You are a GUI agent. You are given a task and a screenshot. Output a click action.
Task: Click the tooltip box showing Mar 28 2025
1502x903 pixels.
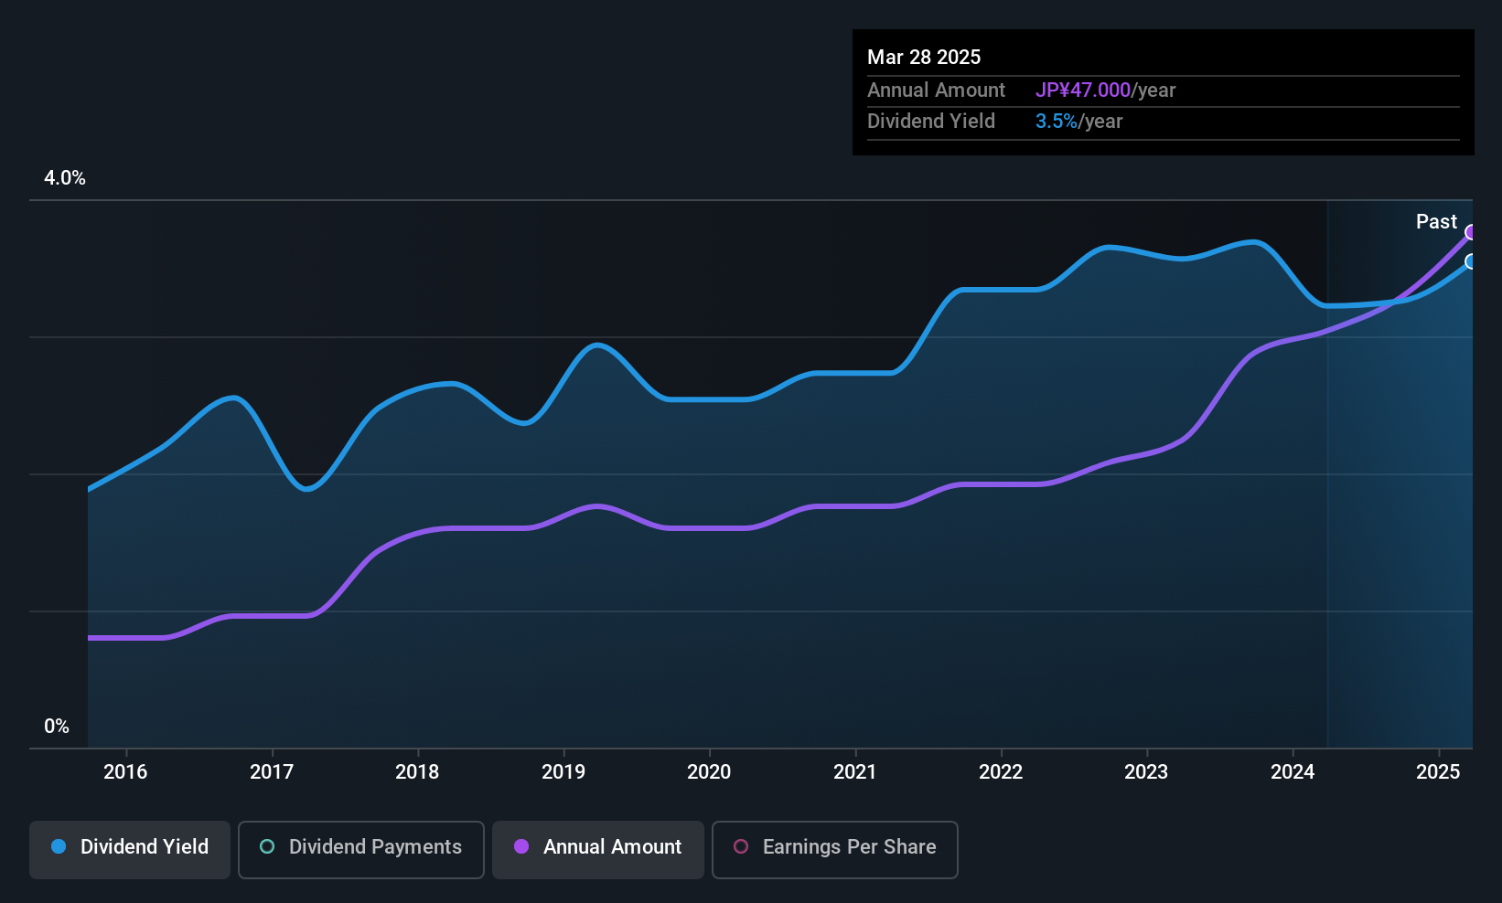[x=1163, y=91]
